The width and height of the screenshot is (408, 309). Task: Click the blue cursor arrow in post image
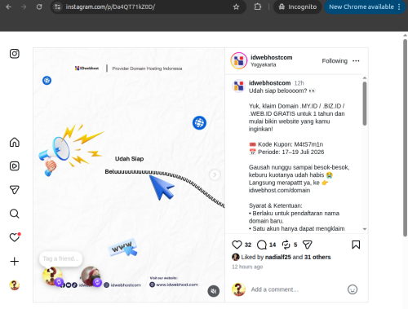tap(162, 187)
